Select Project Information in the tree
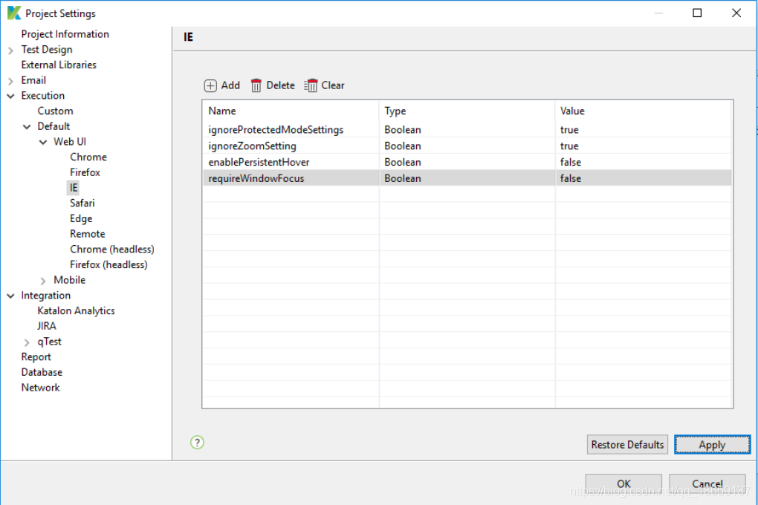 [x=65, y=34]
